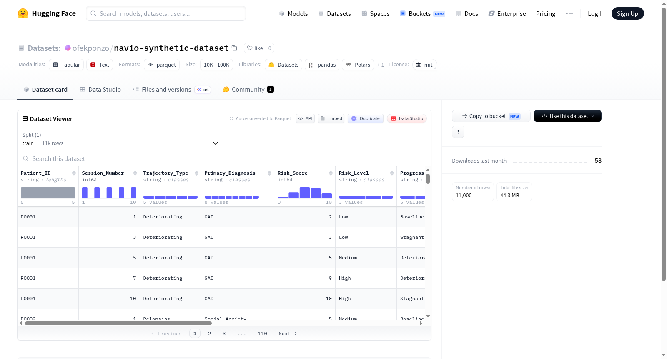Click the Risk_Score histogram chart
The height and width of the screenshot is (359, 667).
[305, 193]
